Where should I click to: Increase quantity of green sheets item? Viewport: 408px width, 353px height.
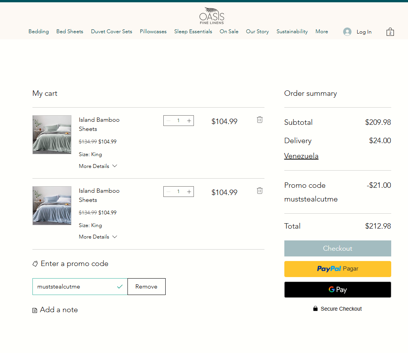(189, 121)
